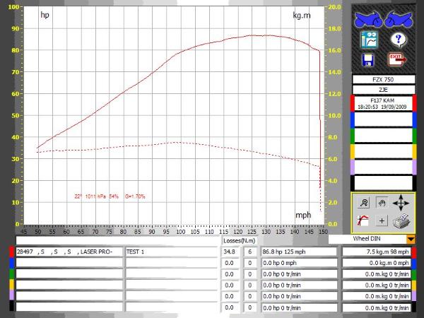
Task: Click the FZX 750 model field
Action: (x=382, y=80)
